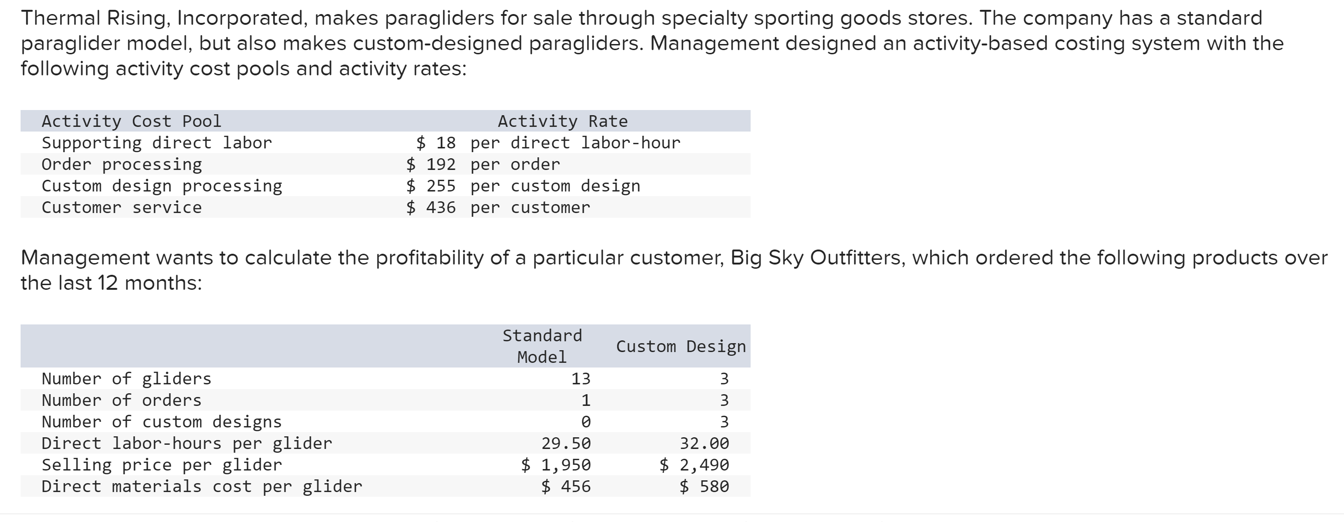Select the Supporting direct labor row label
The image size is (1344, 522).
tap(156, 142)
